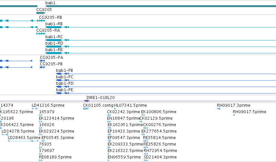This screenshot has width=276, height=162.
Task: Select the CK01105.contig EST glyph
Action: (86, 109)
